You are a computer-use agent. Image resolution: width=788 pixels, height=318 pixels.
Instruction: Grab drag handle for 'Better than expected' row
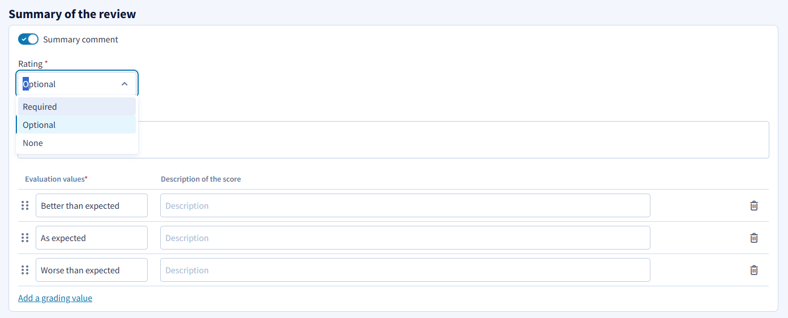25,205
